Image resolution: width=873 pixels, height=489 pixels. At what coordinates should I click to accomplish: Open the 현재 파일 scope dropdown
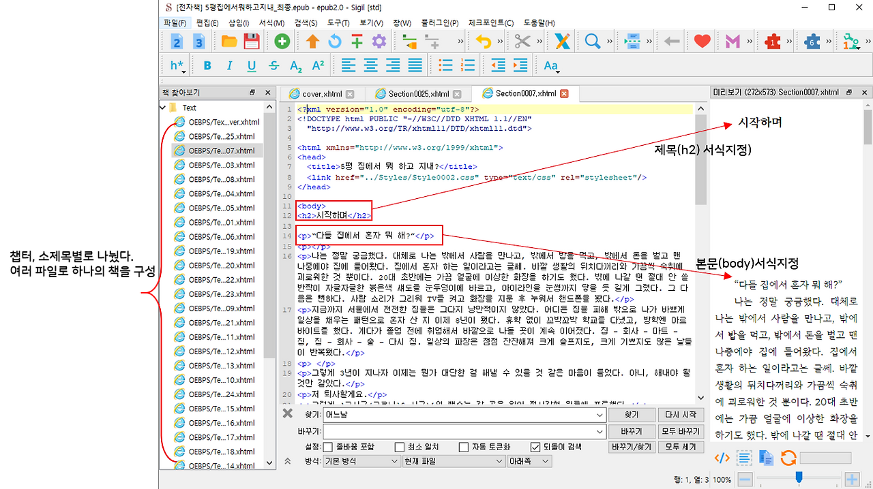[452, 461]
